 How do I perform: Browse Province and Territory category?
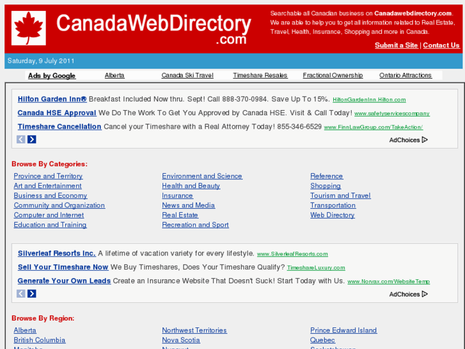48,176
